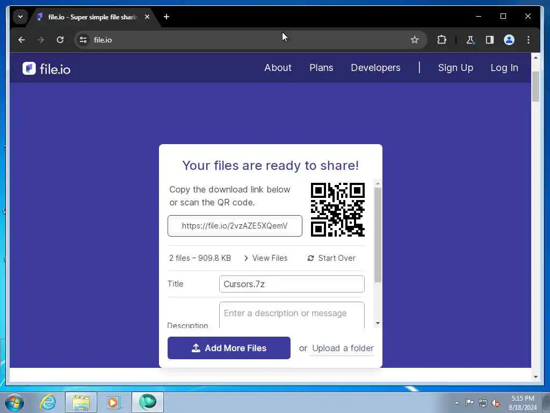Click the Description message box
Viewport: 550px width, 413px height.
[x=292, y=315]
